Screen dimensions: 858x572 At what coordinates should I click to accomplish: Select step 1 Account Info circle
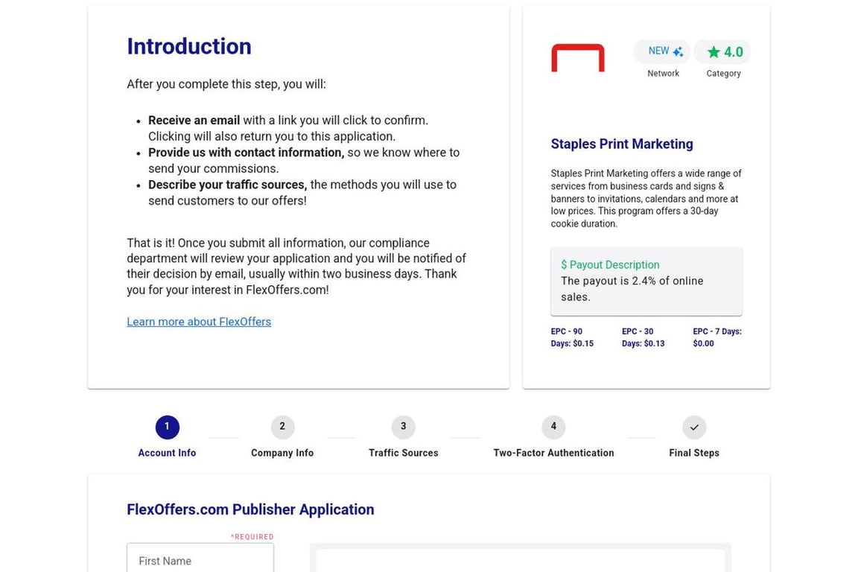(x=167, y=427)
